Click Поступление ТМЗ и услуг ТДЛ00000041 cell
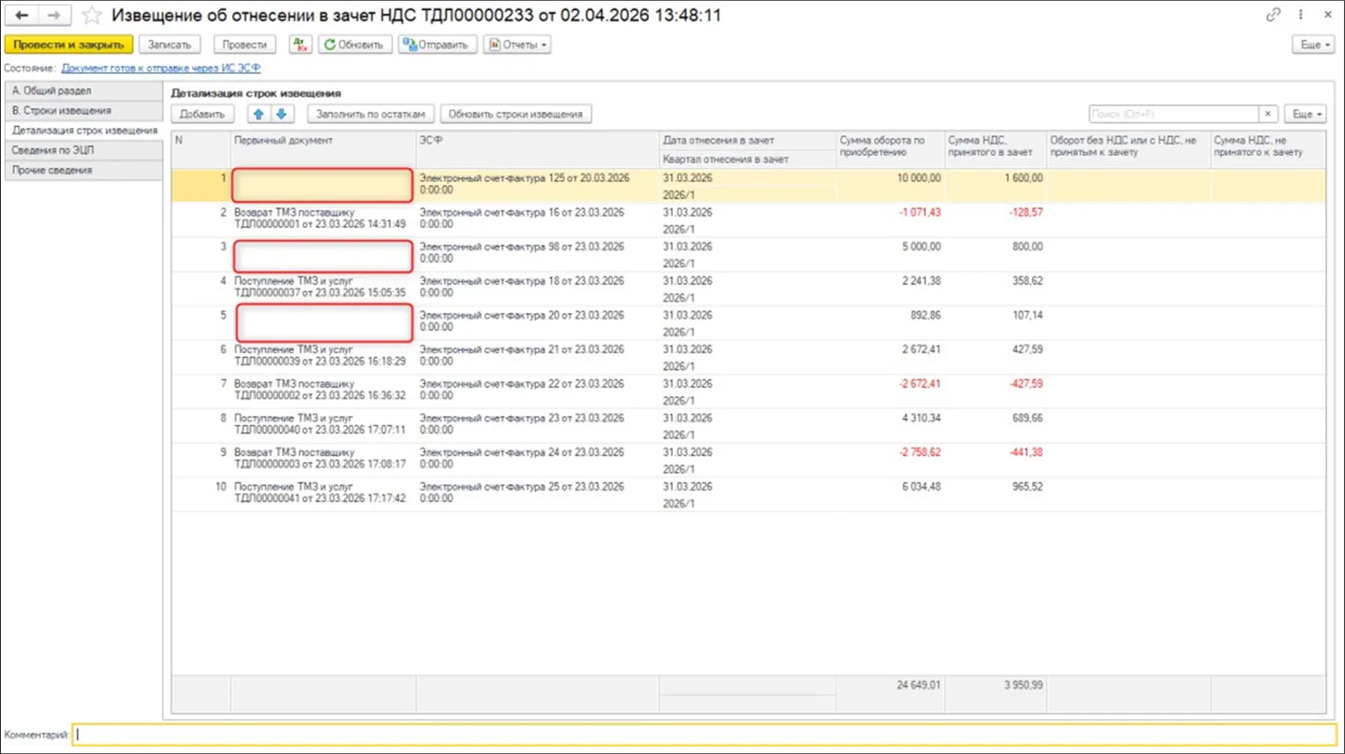The height and width of the screenshot is (754, 1345). [323, 493]
